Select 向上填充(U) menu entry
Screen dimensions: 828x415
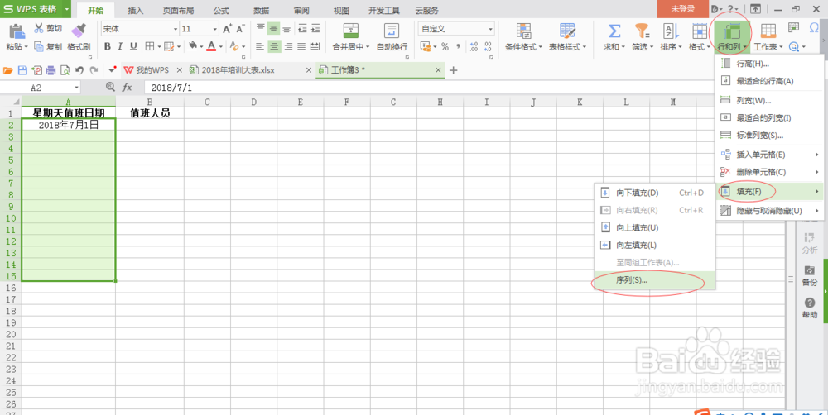tap(655, 228)
